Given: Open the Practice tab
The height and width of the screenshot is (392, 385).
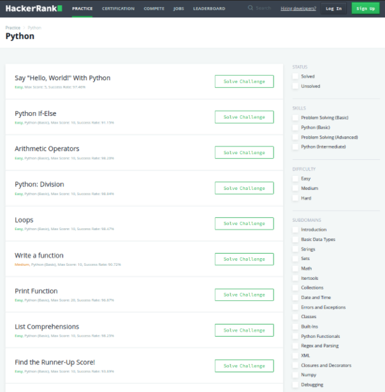Looking at the screenshot, I should coord(82,8).
